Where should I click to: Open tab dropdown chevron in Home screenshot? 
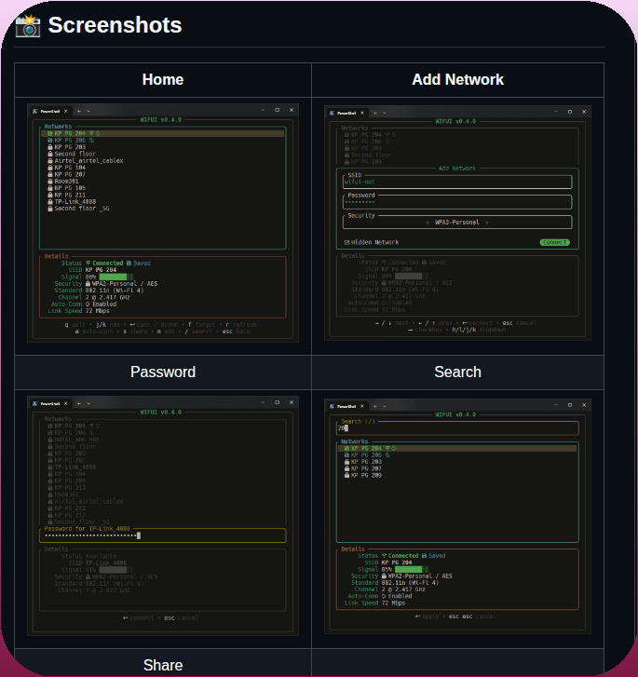88,112
